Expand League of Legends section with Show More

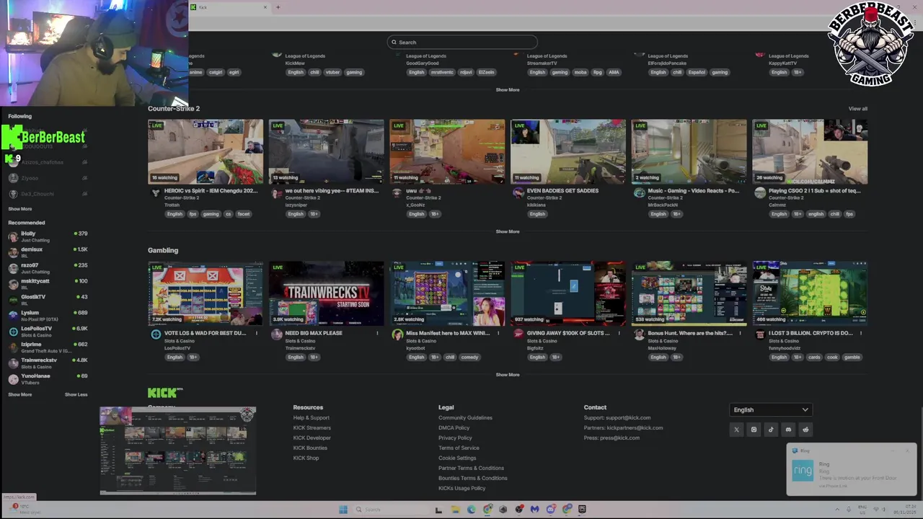507,90
